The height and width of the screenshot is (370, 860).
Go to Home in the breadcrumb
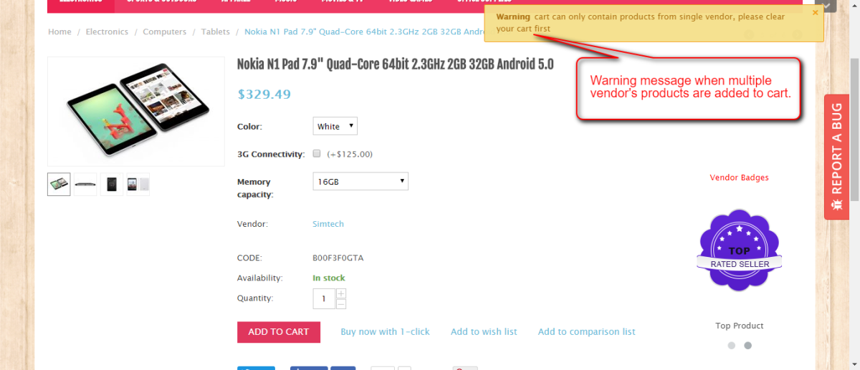point(60,31)
